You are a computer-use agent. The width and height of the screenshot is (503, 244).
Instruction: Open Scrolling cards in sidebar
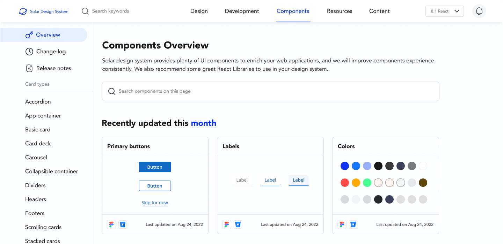43,227
